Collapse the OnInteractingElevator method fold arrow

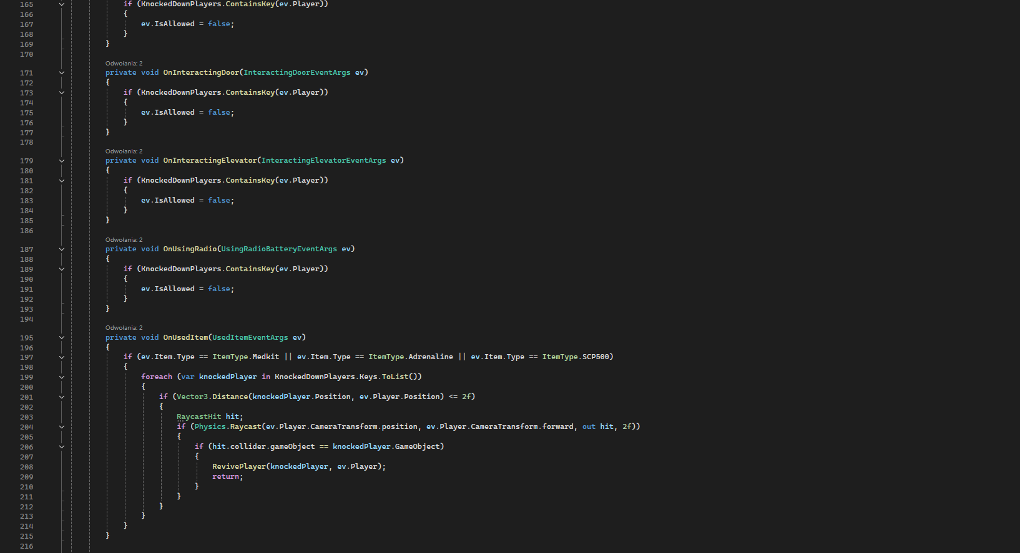tap(62, 161)
